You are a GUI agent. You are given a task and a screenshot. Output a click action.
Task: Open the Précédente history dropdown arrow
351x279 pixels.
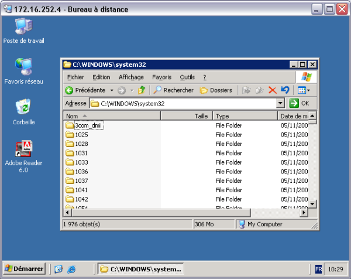click(x=111, y=90)
